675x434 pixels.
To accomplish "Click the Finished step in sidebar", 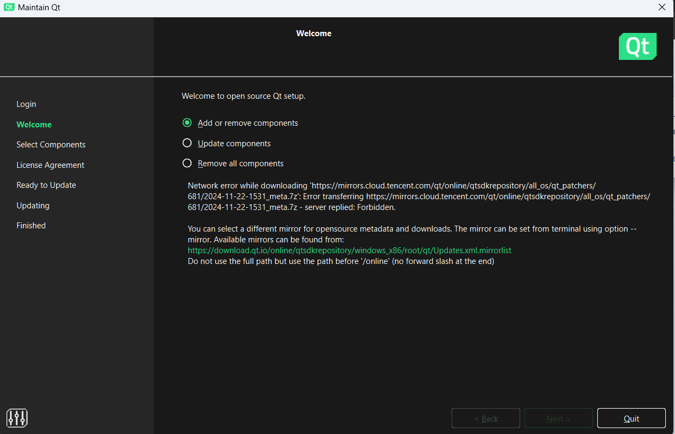I will (31, 226).
